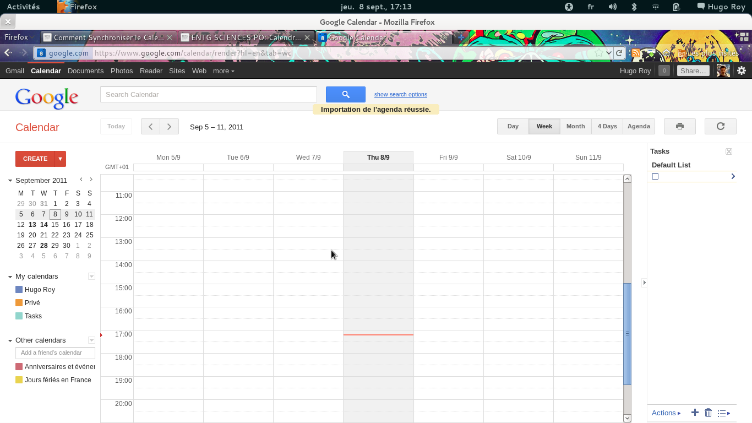
Task: Switch to ENTG SCIENCES PO browser tab
Action: click(x=246, y=37)
